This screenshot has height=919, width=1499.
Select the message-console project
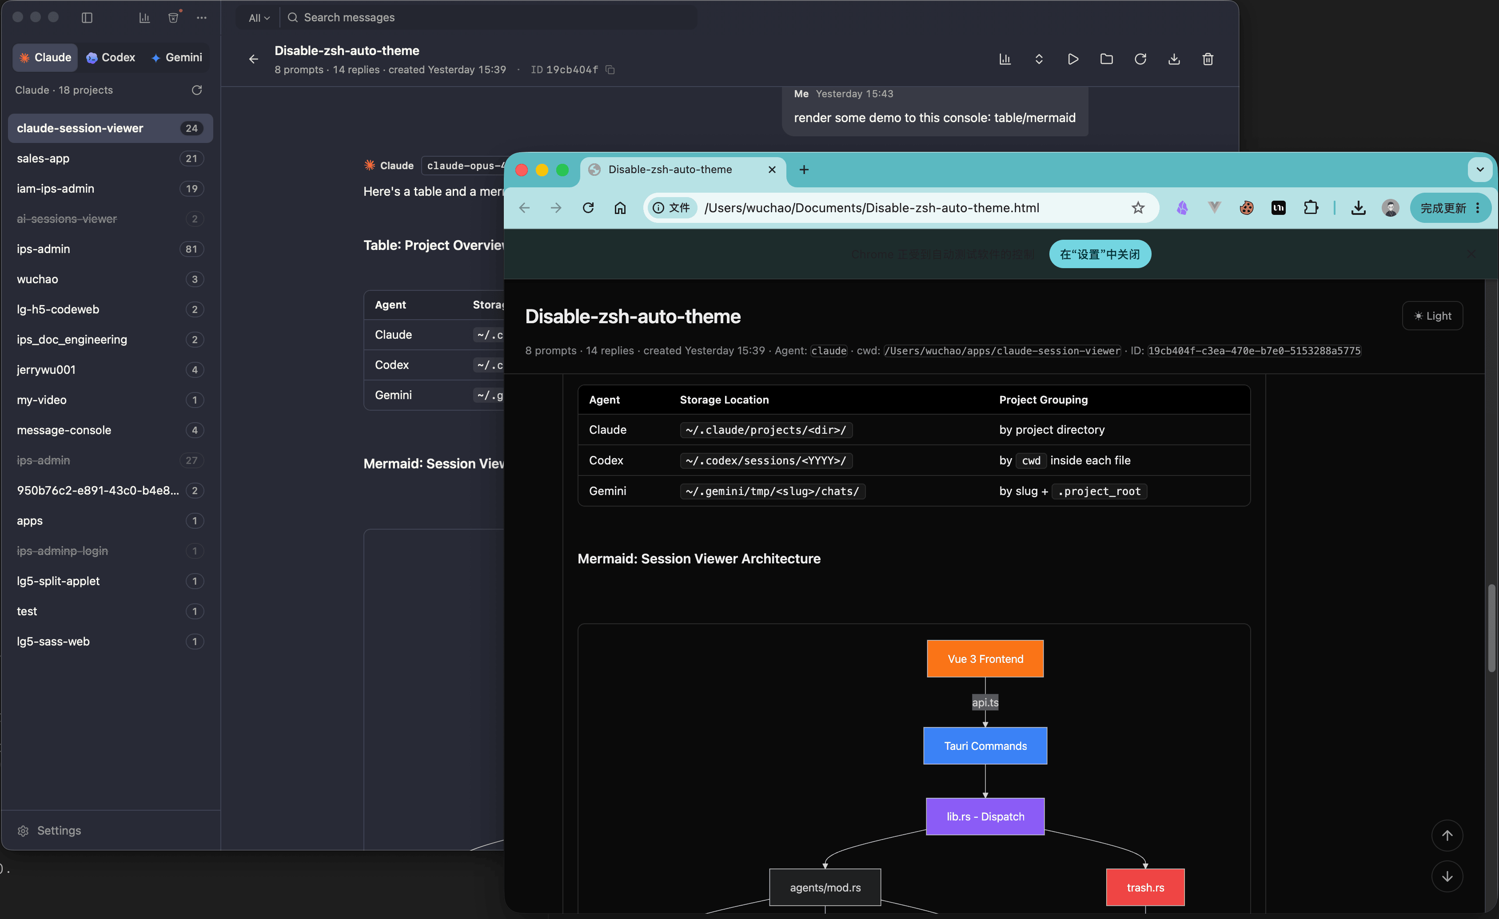pos(110,430)
